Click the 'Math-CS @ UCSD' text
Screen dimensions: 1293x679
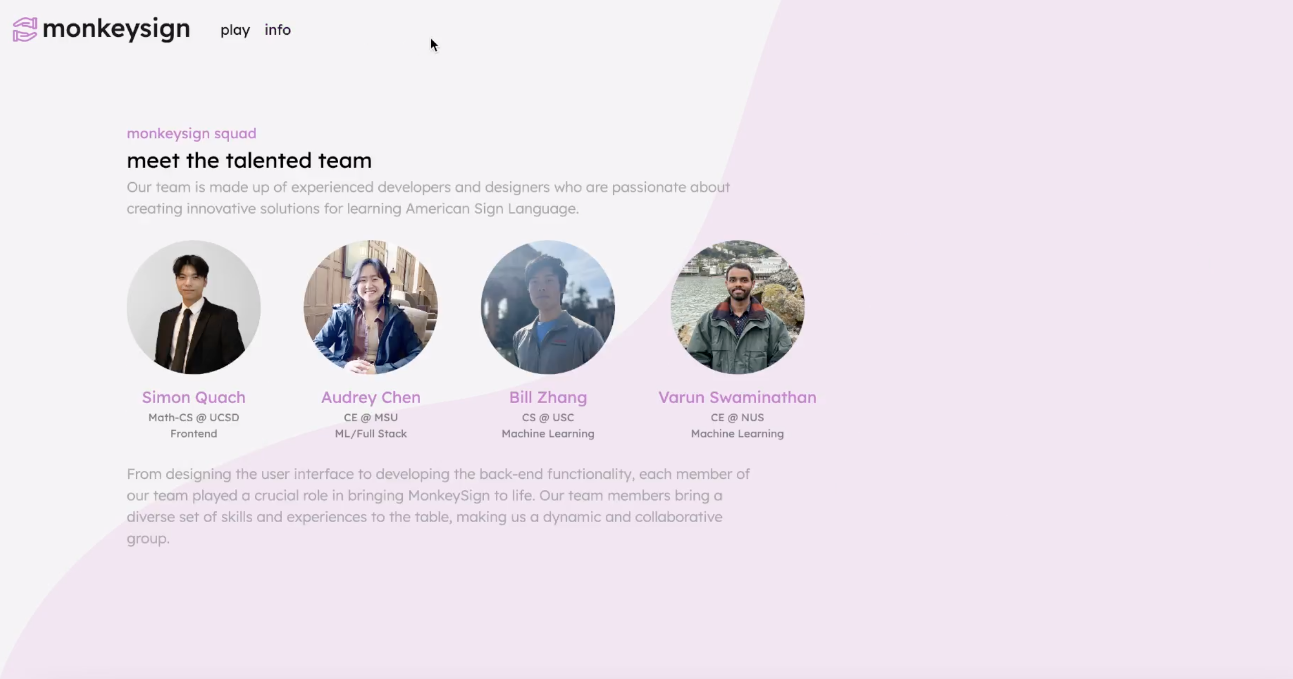coord(193,417)
